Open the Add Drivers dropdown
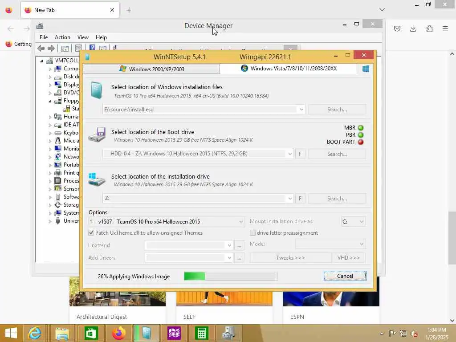 [x=229, y=258]
